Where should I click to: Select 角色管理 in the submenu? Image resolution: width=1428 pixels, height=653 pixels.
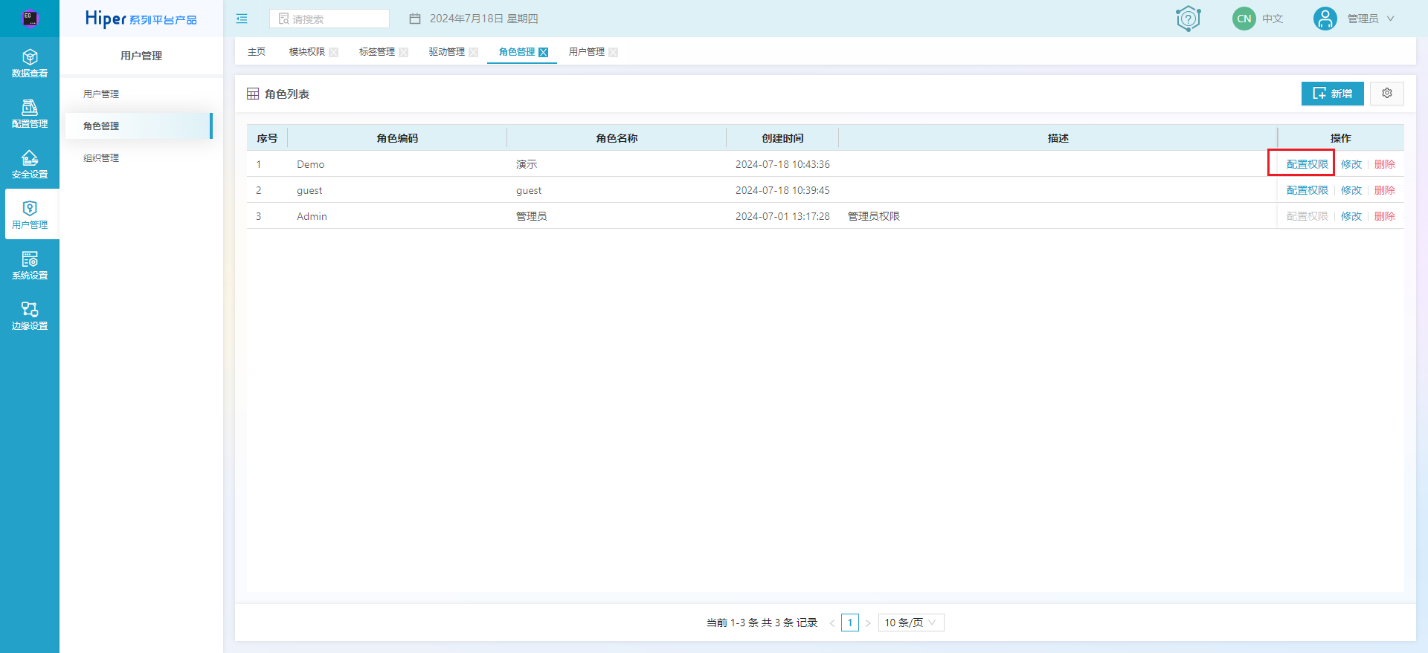[139, 126]
